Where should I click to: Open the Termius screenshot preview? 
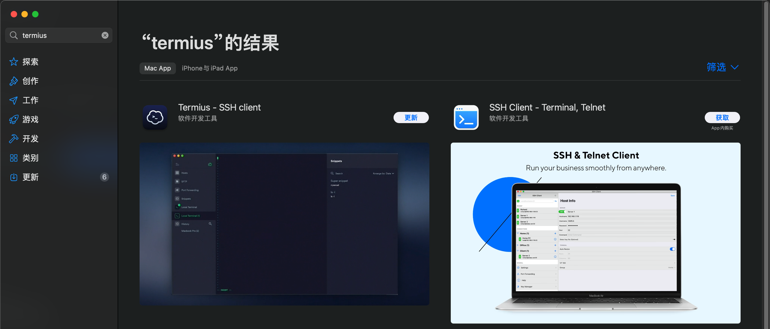(x=284, y=224)
